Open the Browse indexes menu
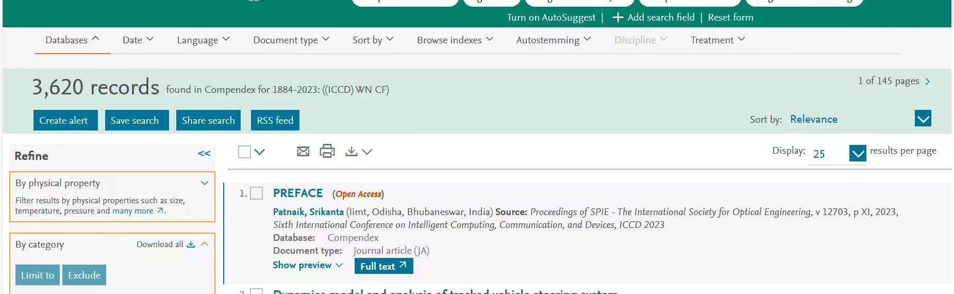The width and height of the screenshot is (954, 294). 455,40
